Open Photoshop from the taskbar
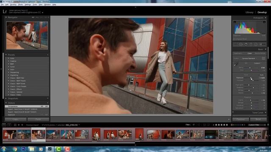The width and height of the screenshot is (271, 152). tap(24, 149)
